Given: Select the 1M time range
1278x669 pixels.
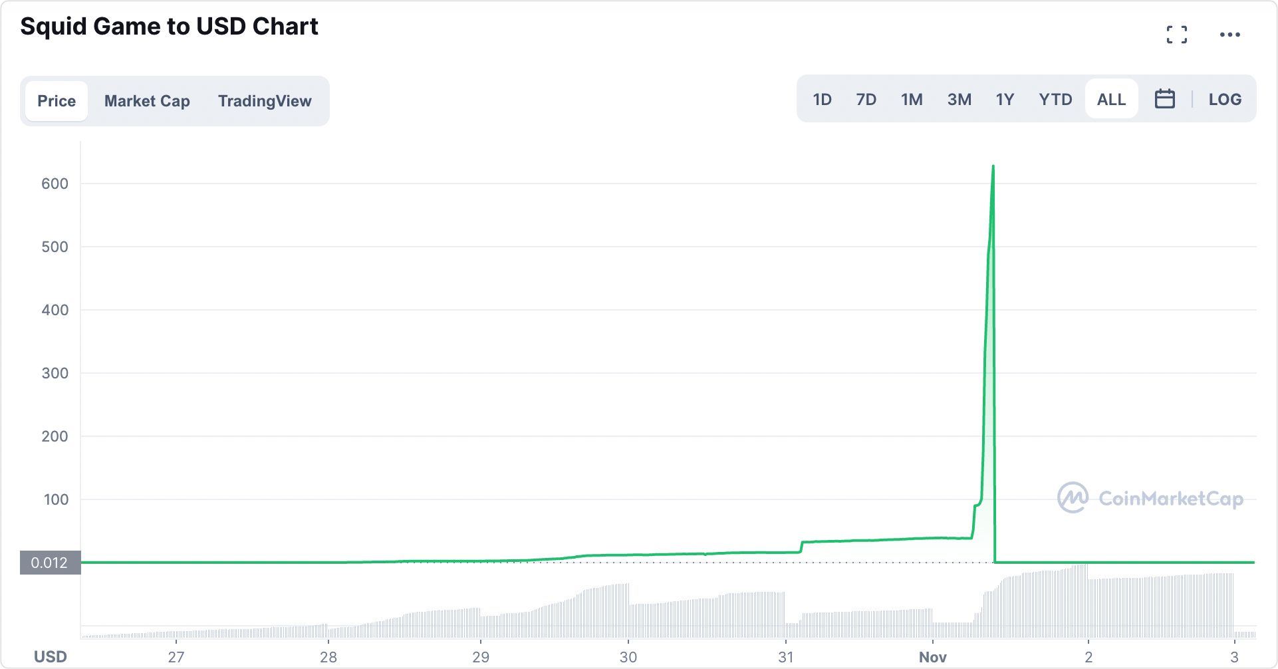Looking at the screenshot, I should point(912,98).
